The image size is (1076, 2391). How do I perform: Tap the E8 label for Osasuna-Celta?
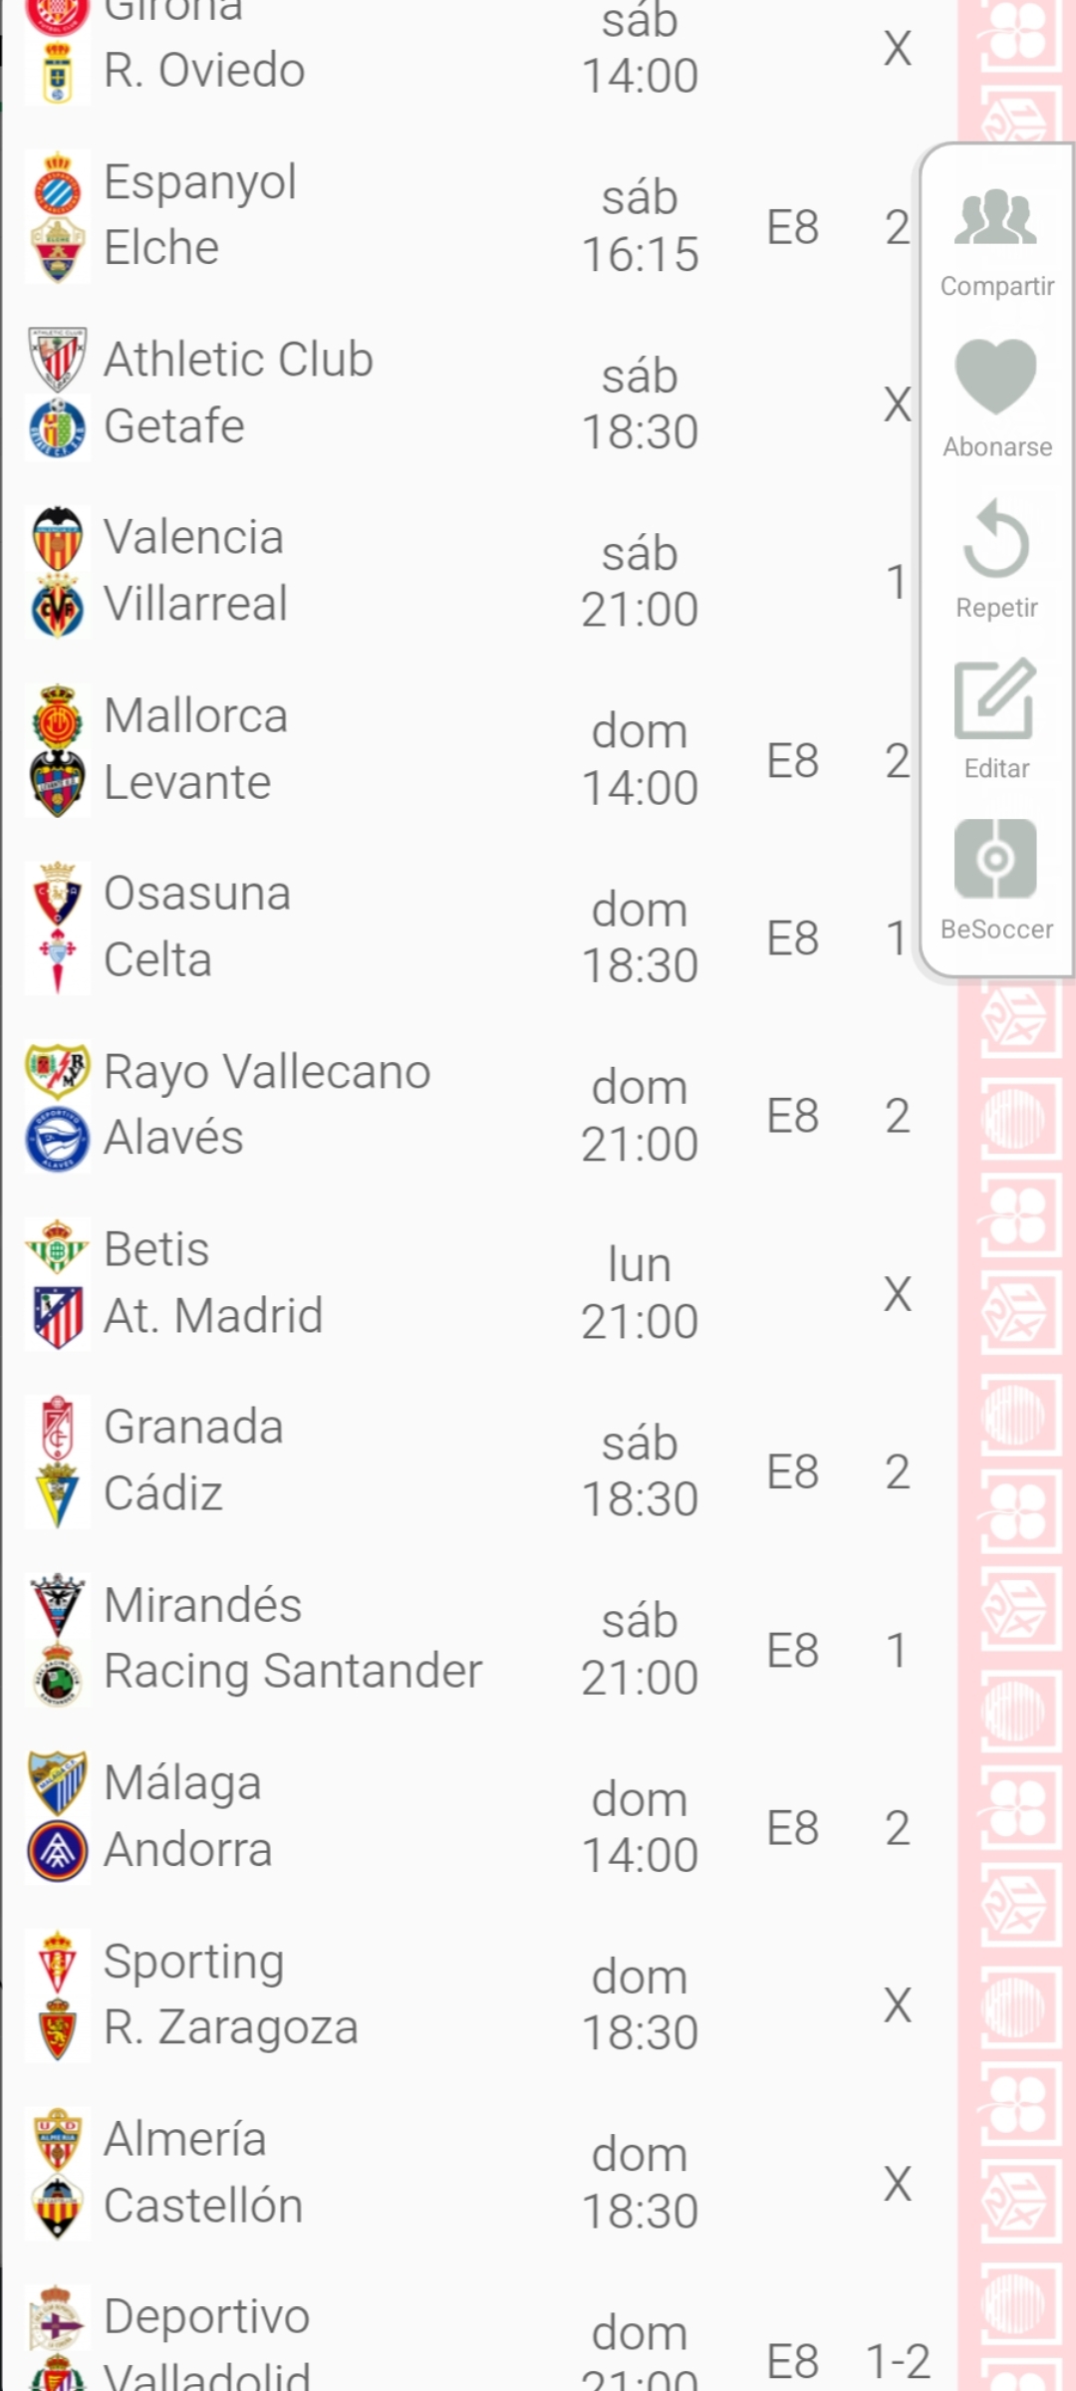tap(792, 938)
